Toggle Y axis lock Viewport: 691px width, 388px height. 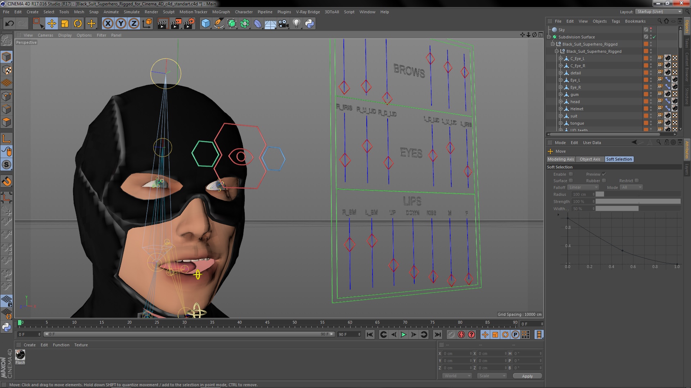tap(121, 24)
